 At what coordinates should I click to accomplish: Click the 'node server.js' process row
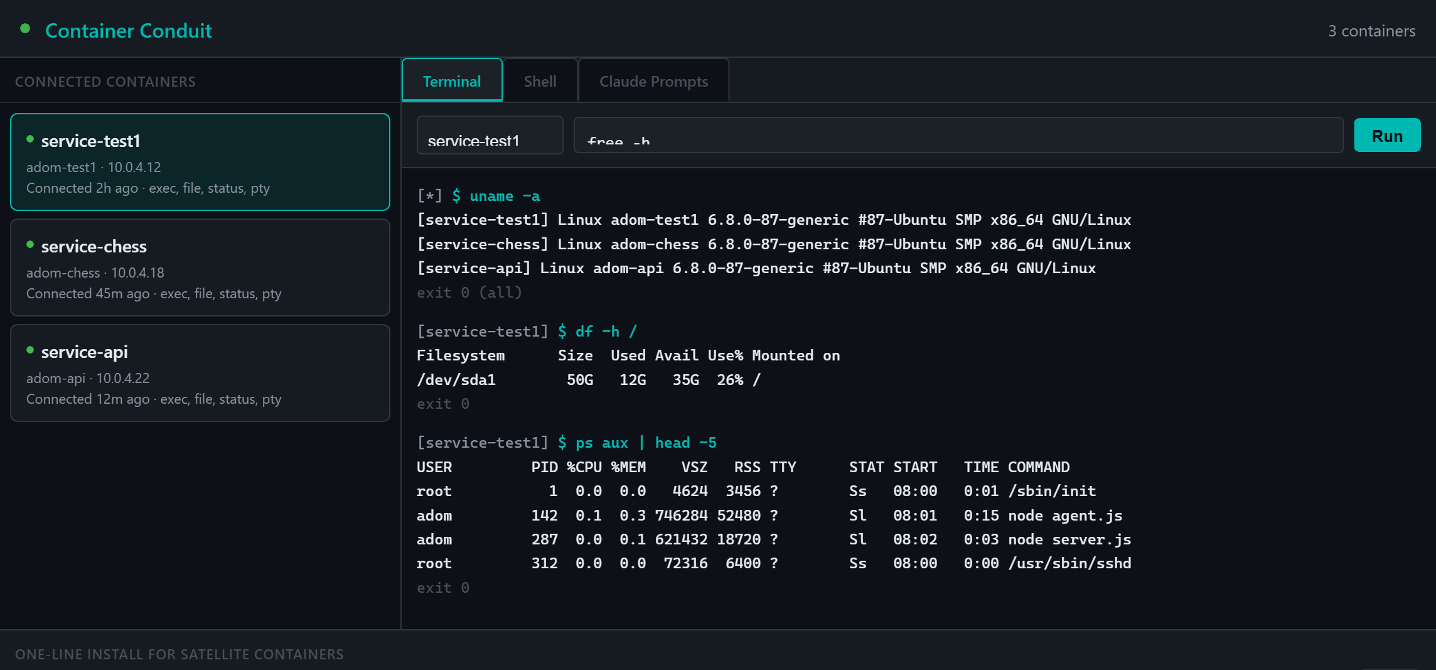[774, 539]
